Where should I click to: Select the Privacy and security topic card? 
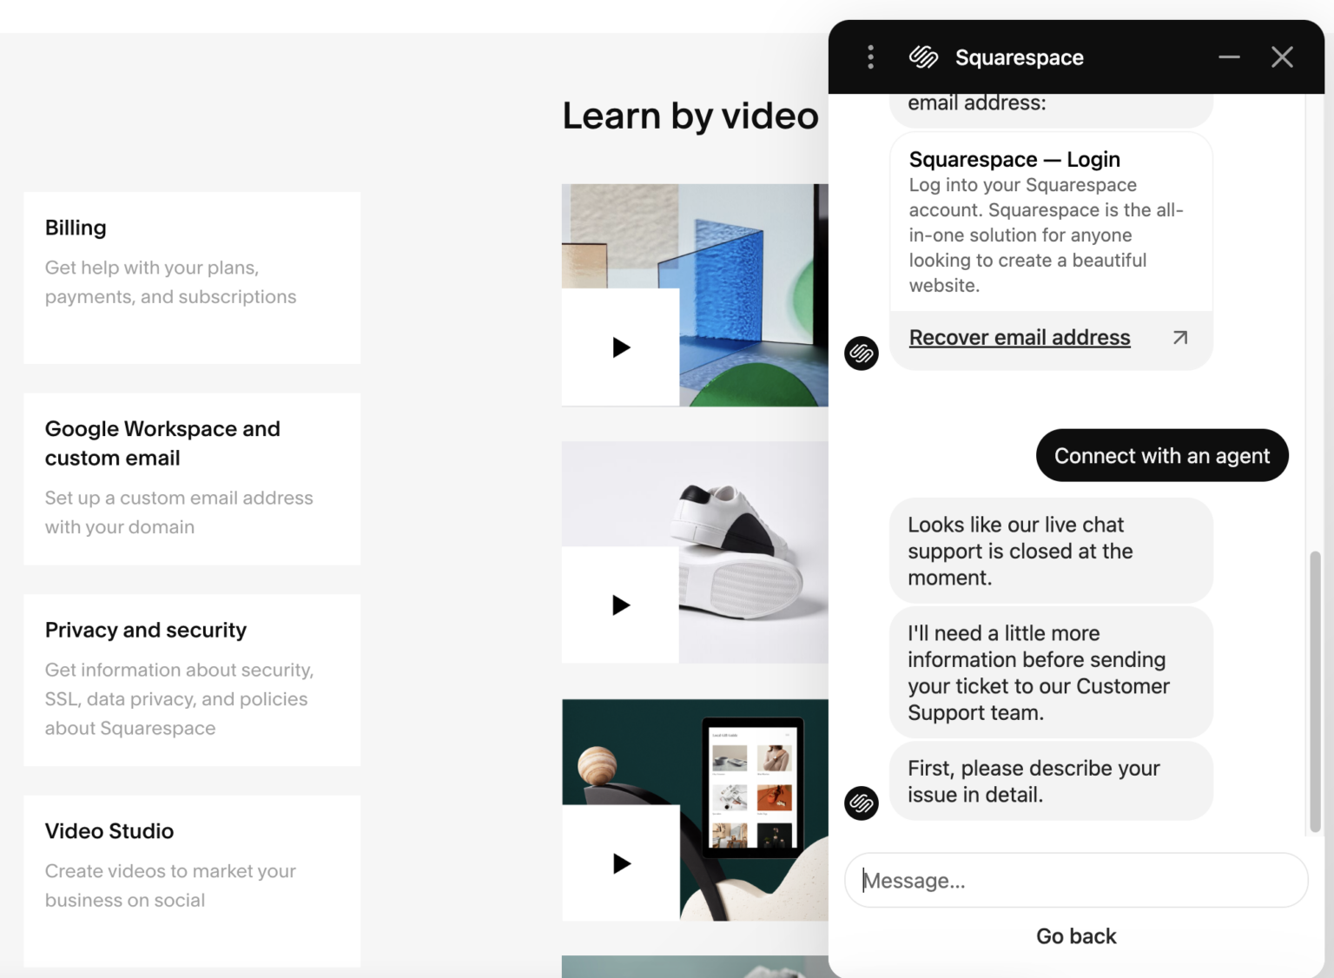(192, 679)
